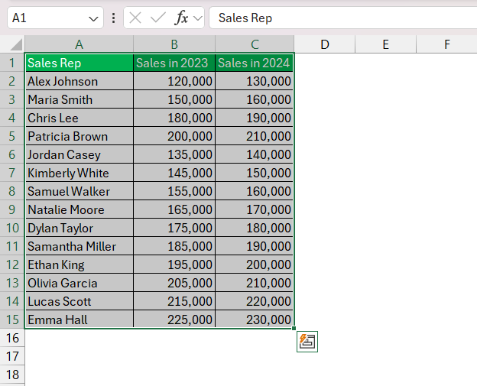Select row 18 header
The width and height of the screenshot is (477, 386).
click(x=12, y=375)
